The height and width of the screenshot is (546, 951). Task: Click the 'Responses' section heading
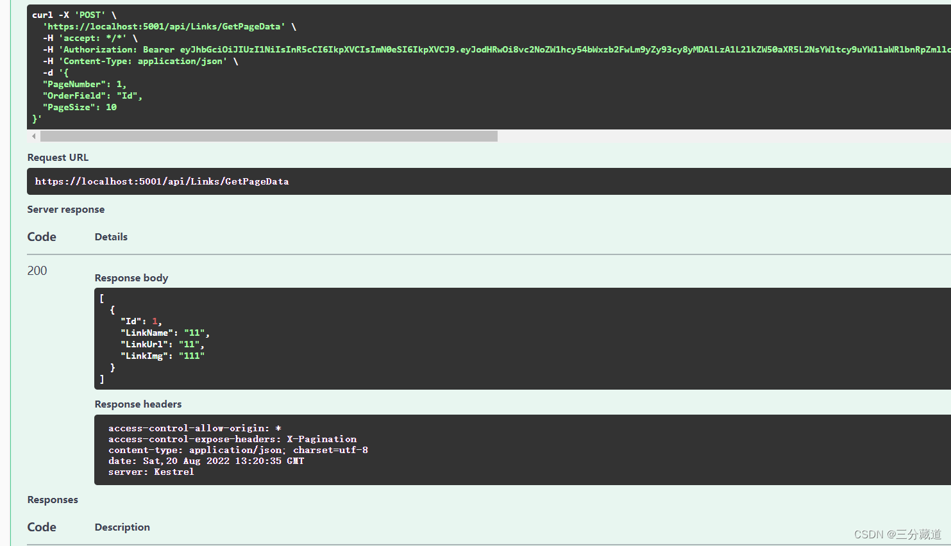tap(53, 500)
